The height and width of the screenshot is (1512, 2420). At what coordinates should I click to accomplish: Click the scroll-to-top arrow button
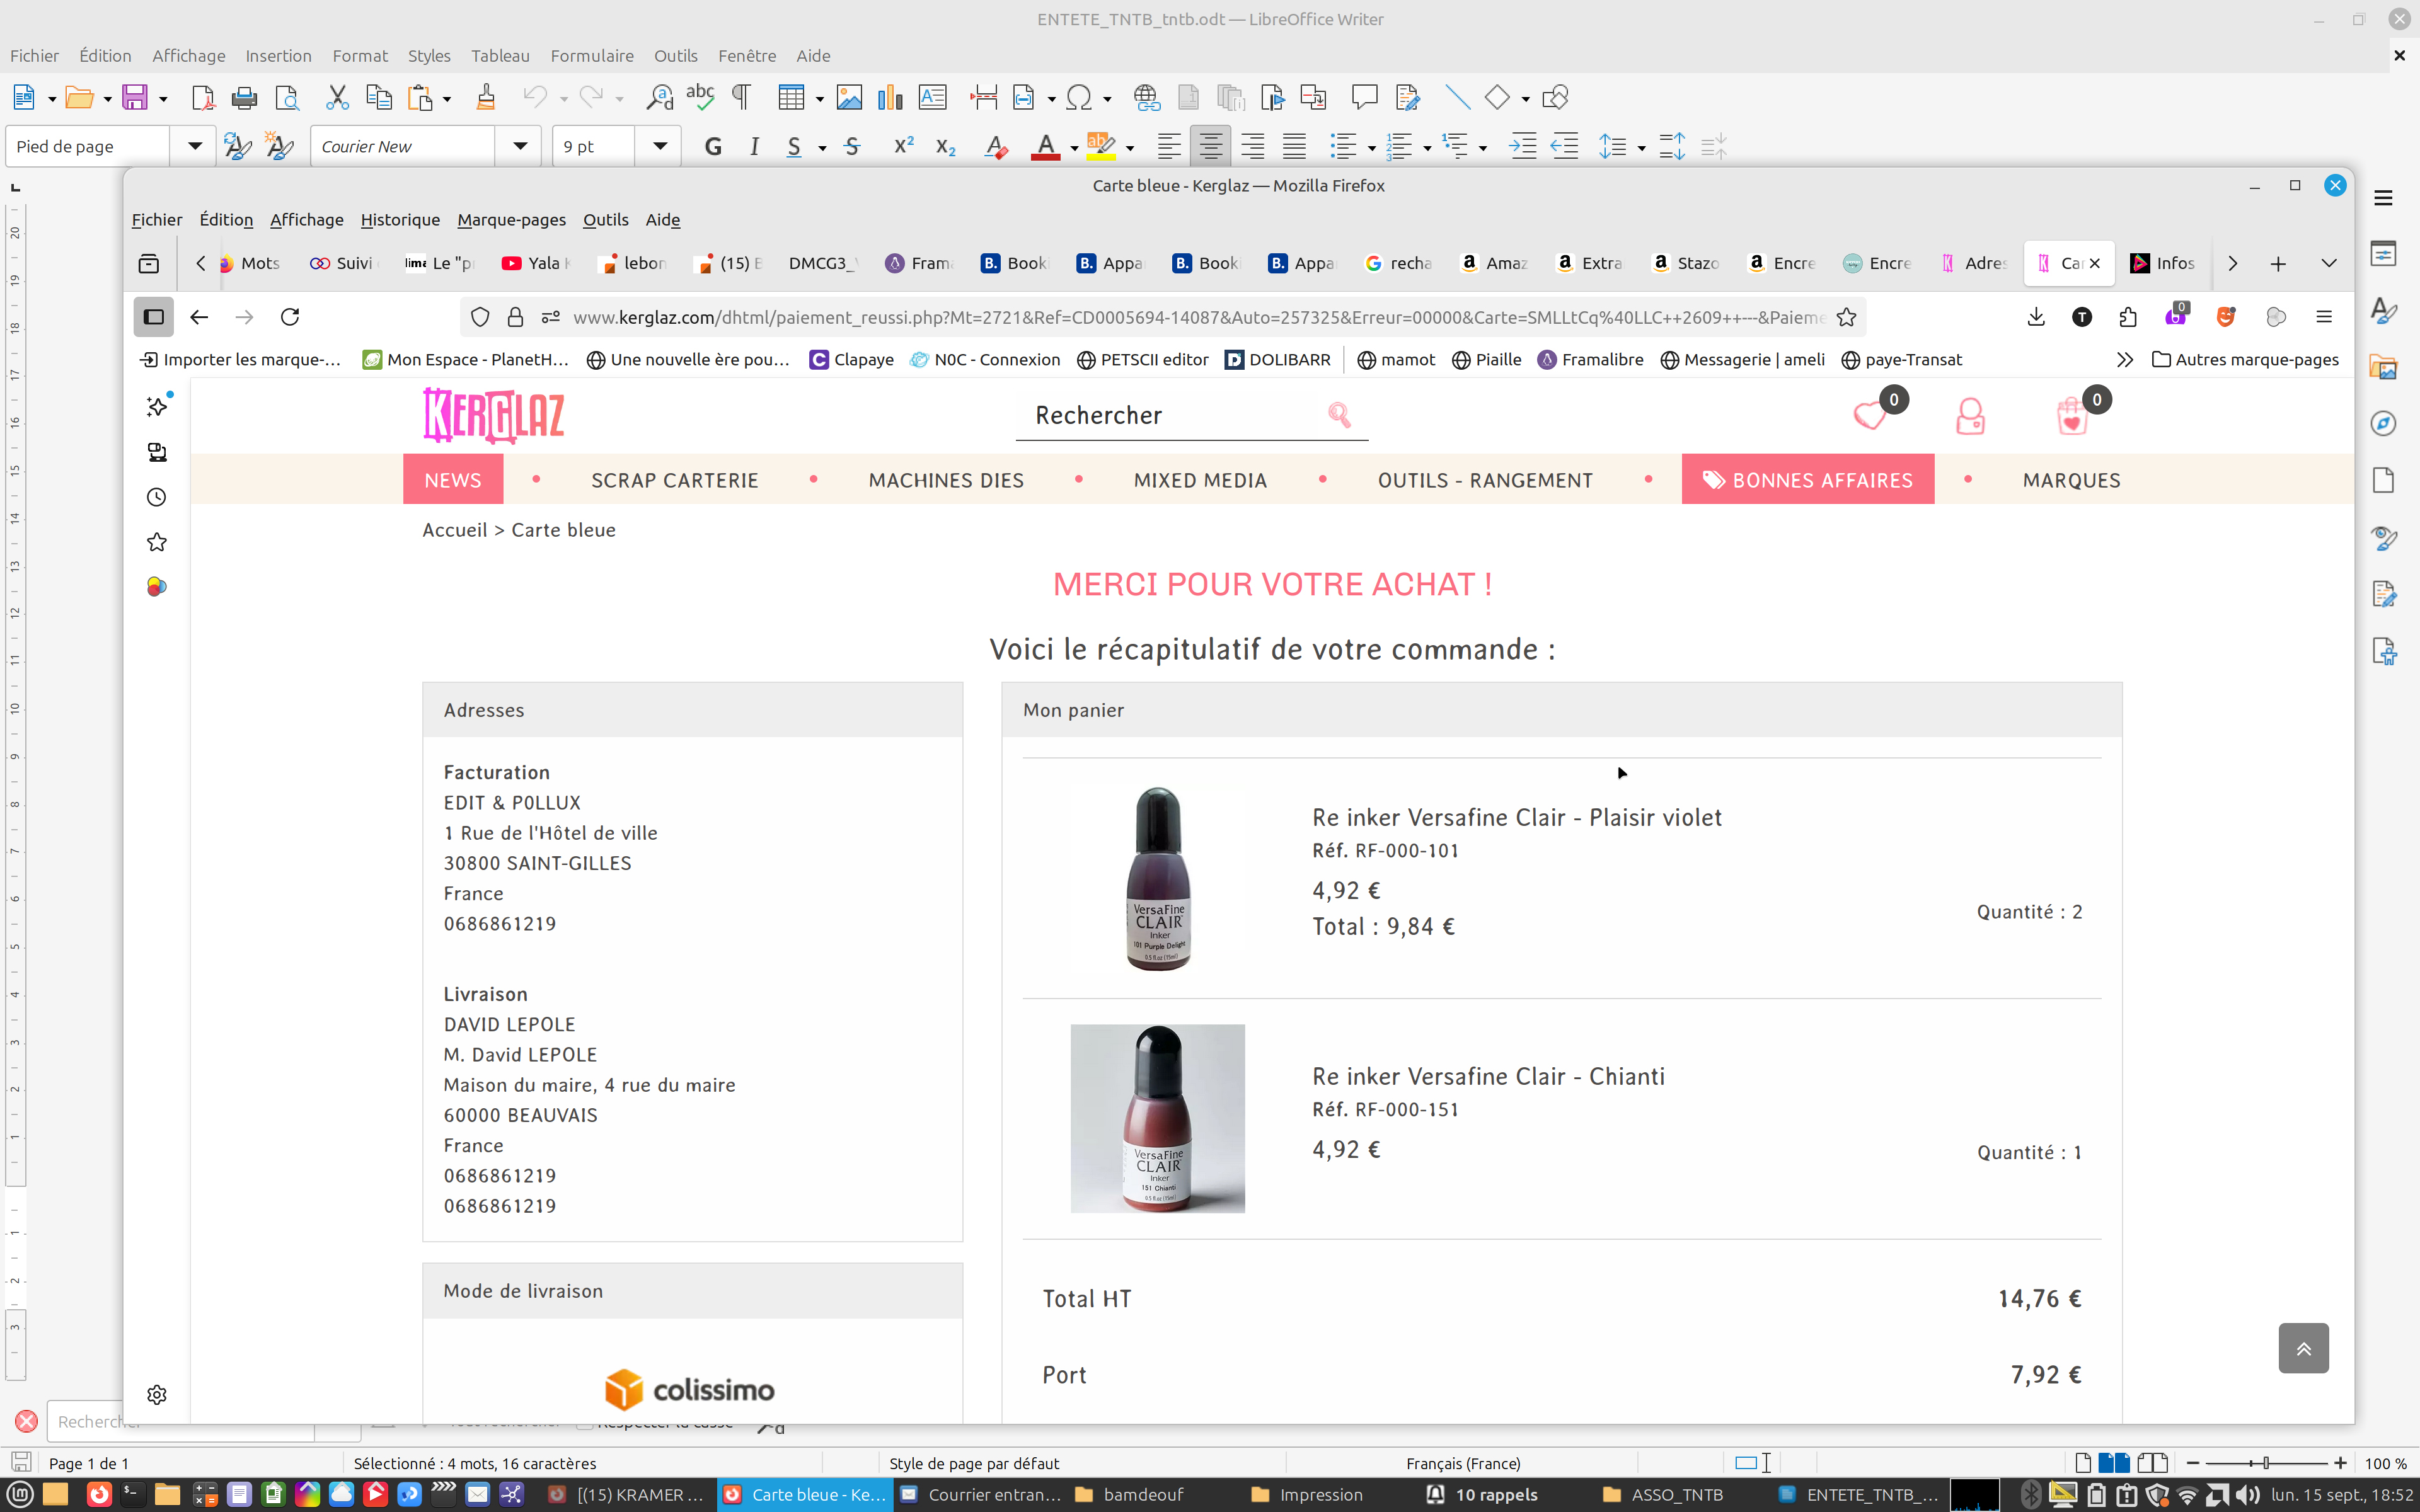pos(2303,1348)
